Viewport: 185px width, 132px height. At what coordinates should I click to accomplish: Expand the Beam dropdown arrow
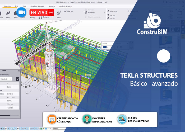pyautogui.click(x=8, y=19)
